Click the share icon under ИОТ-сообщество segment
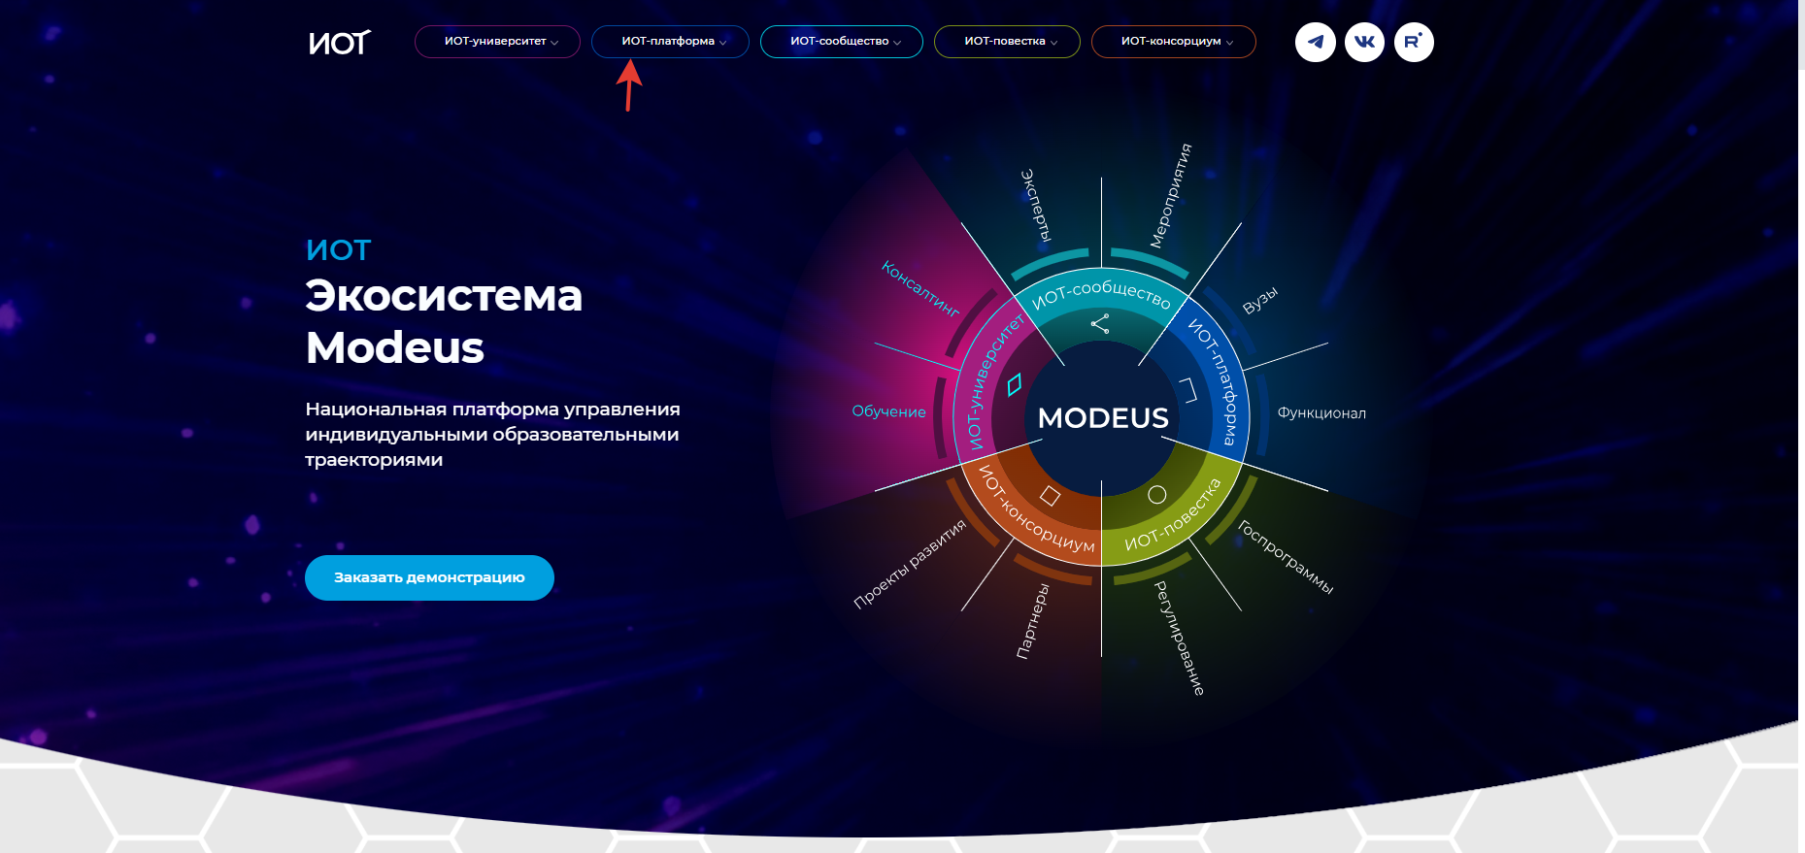The image size is (1805, 853). 1100,324
